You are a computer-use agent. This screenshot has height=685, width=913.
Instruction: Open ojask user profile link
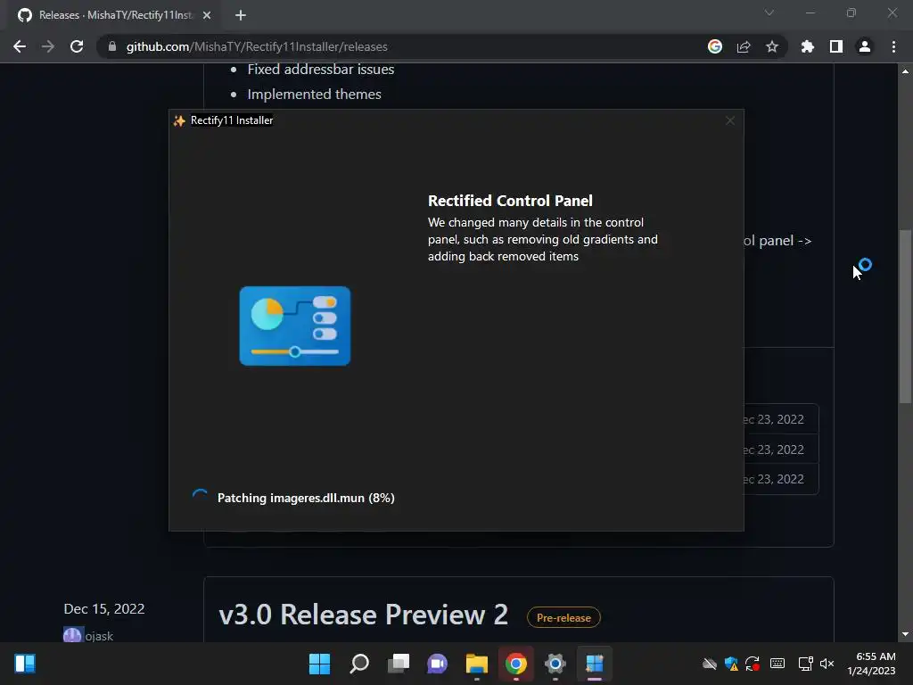pyautogui.click(x=99, y=636)
